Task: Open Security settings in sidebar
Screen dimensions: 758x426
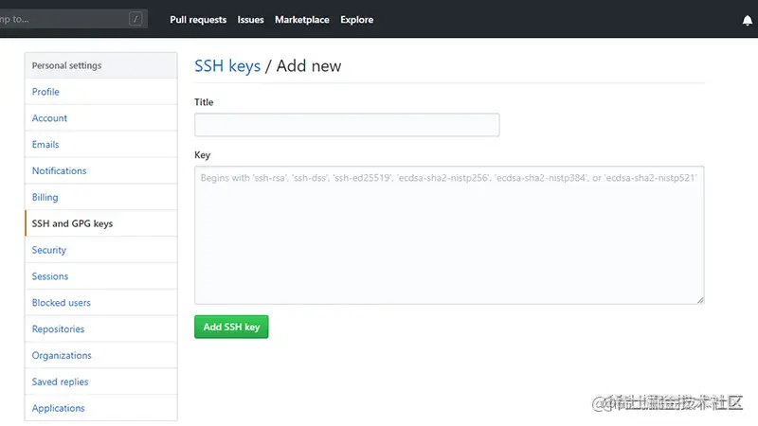Action: (101, 250)
